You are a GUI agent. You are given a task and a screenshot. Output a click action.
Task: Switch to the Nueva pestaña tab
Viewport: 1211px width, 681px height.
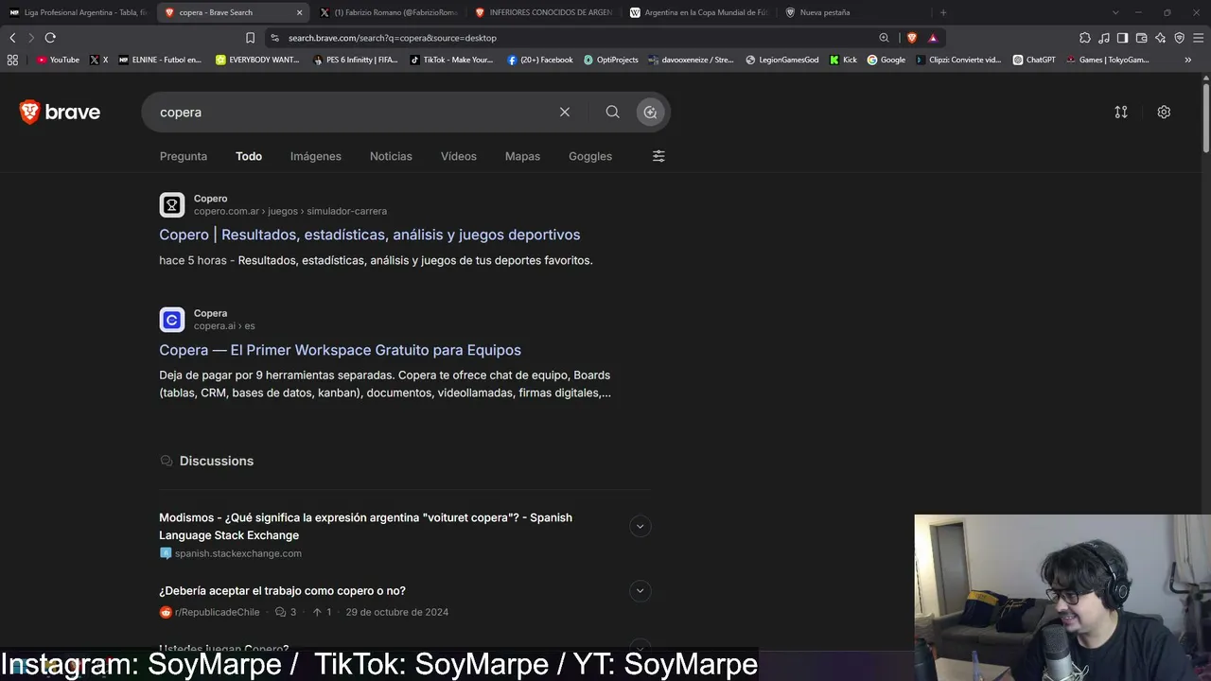pyautogui.click(x=853, y=12)
